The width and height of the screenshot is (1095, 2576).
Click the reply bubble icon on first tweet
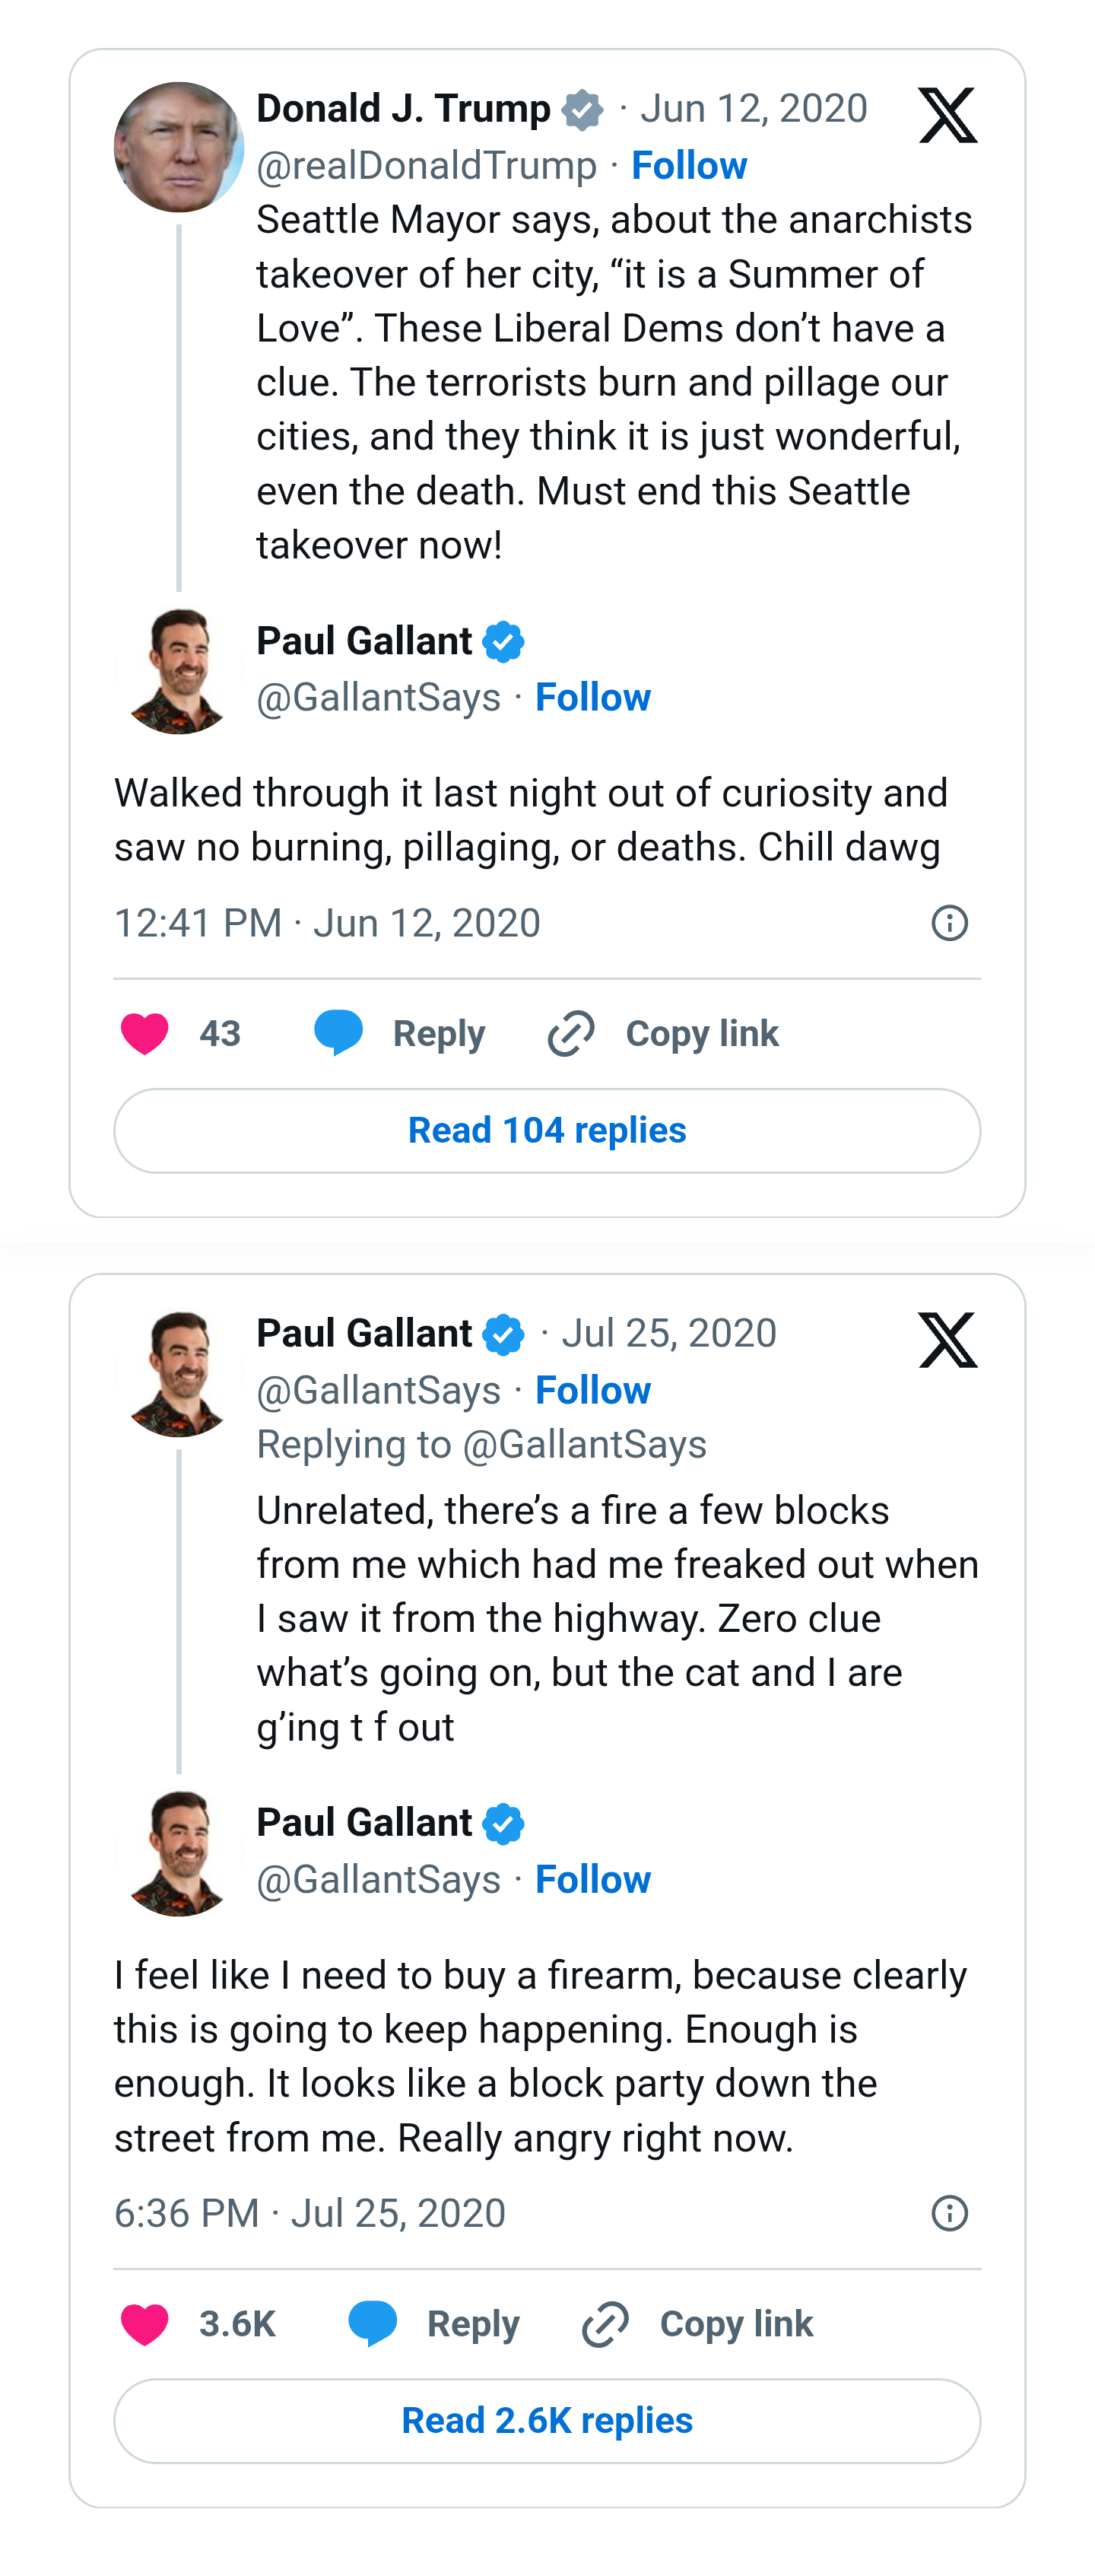[x=338, y=1033]
